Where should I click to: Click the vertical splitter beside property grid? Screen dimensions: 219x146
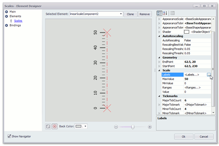tap(155, 70)
